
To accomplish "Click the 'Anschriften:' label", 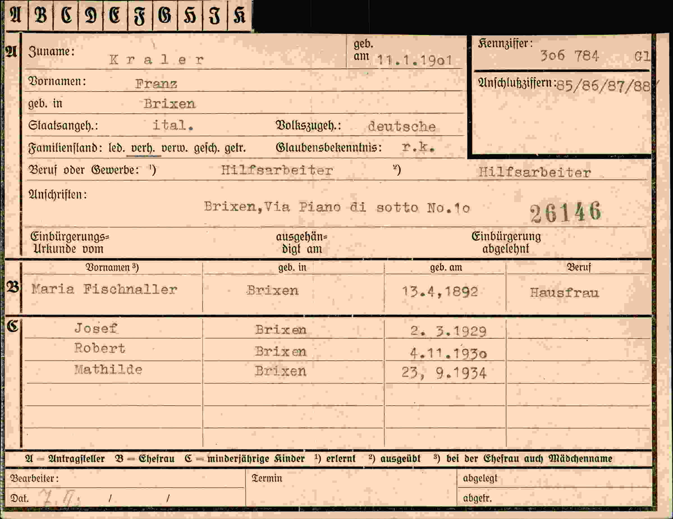I will coord(58,195).
